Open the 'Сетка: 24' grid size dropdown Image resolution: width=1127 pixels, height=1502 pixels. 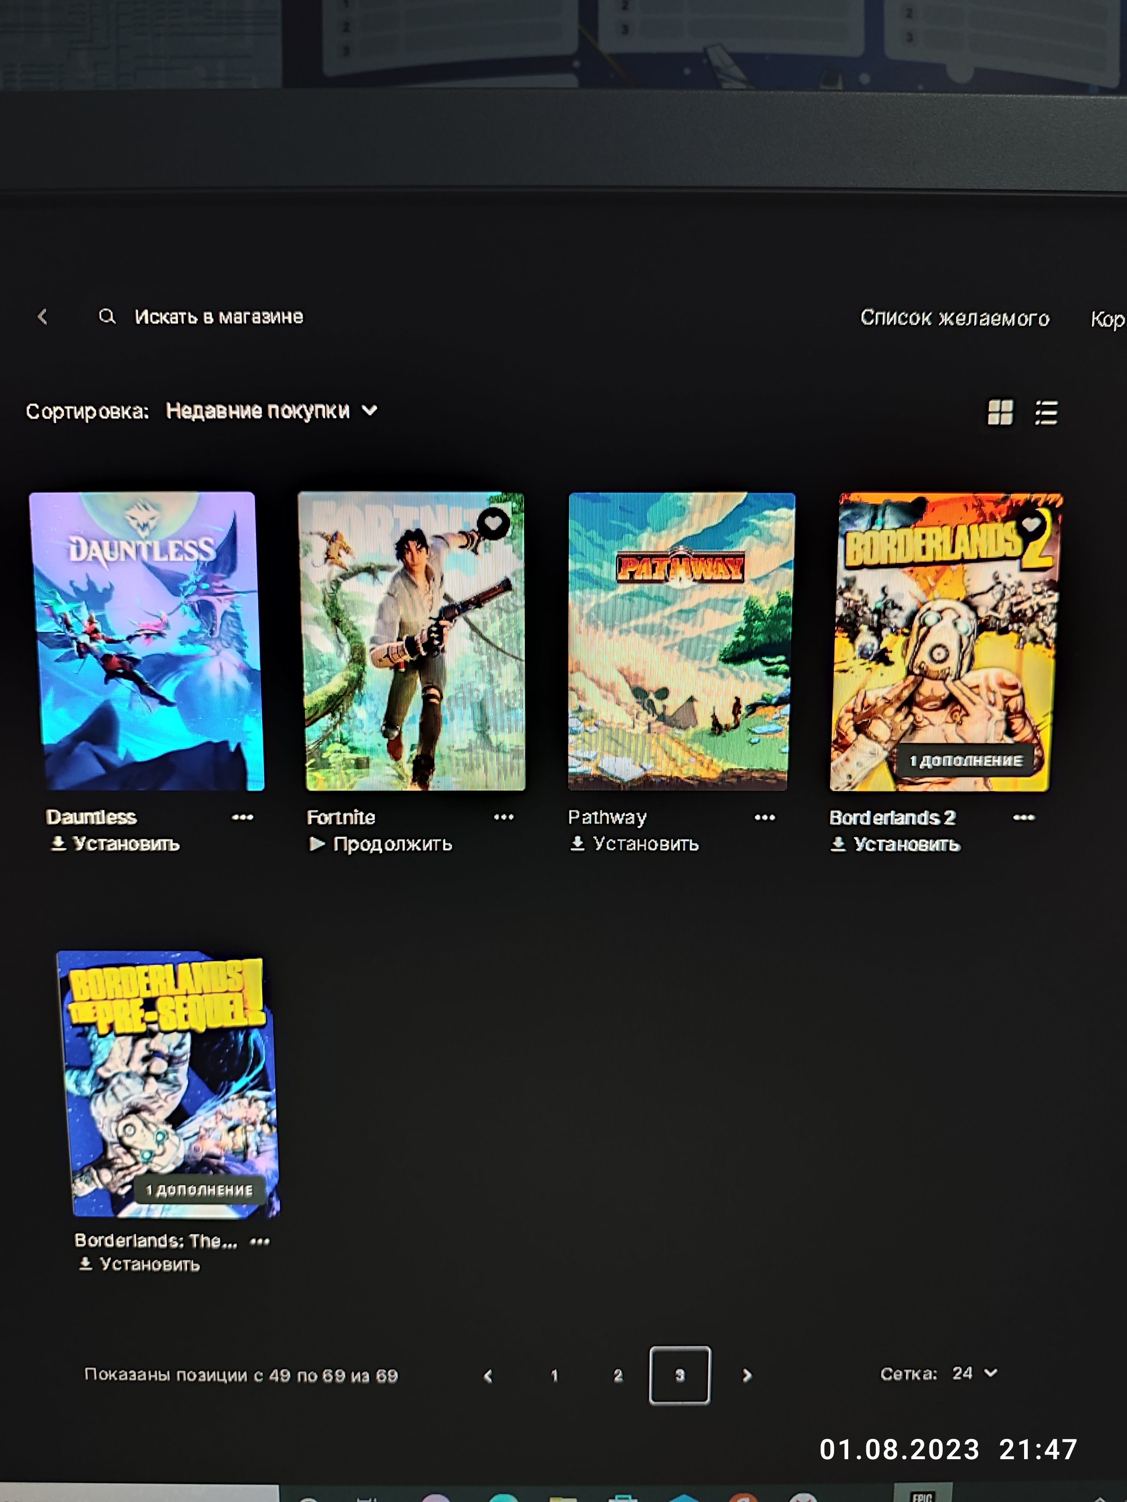coord(940,1374)
